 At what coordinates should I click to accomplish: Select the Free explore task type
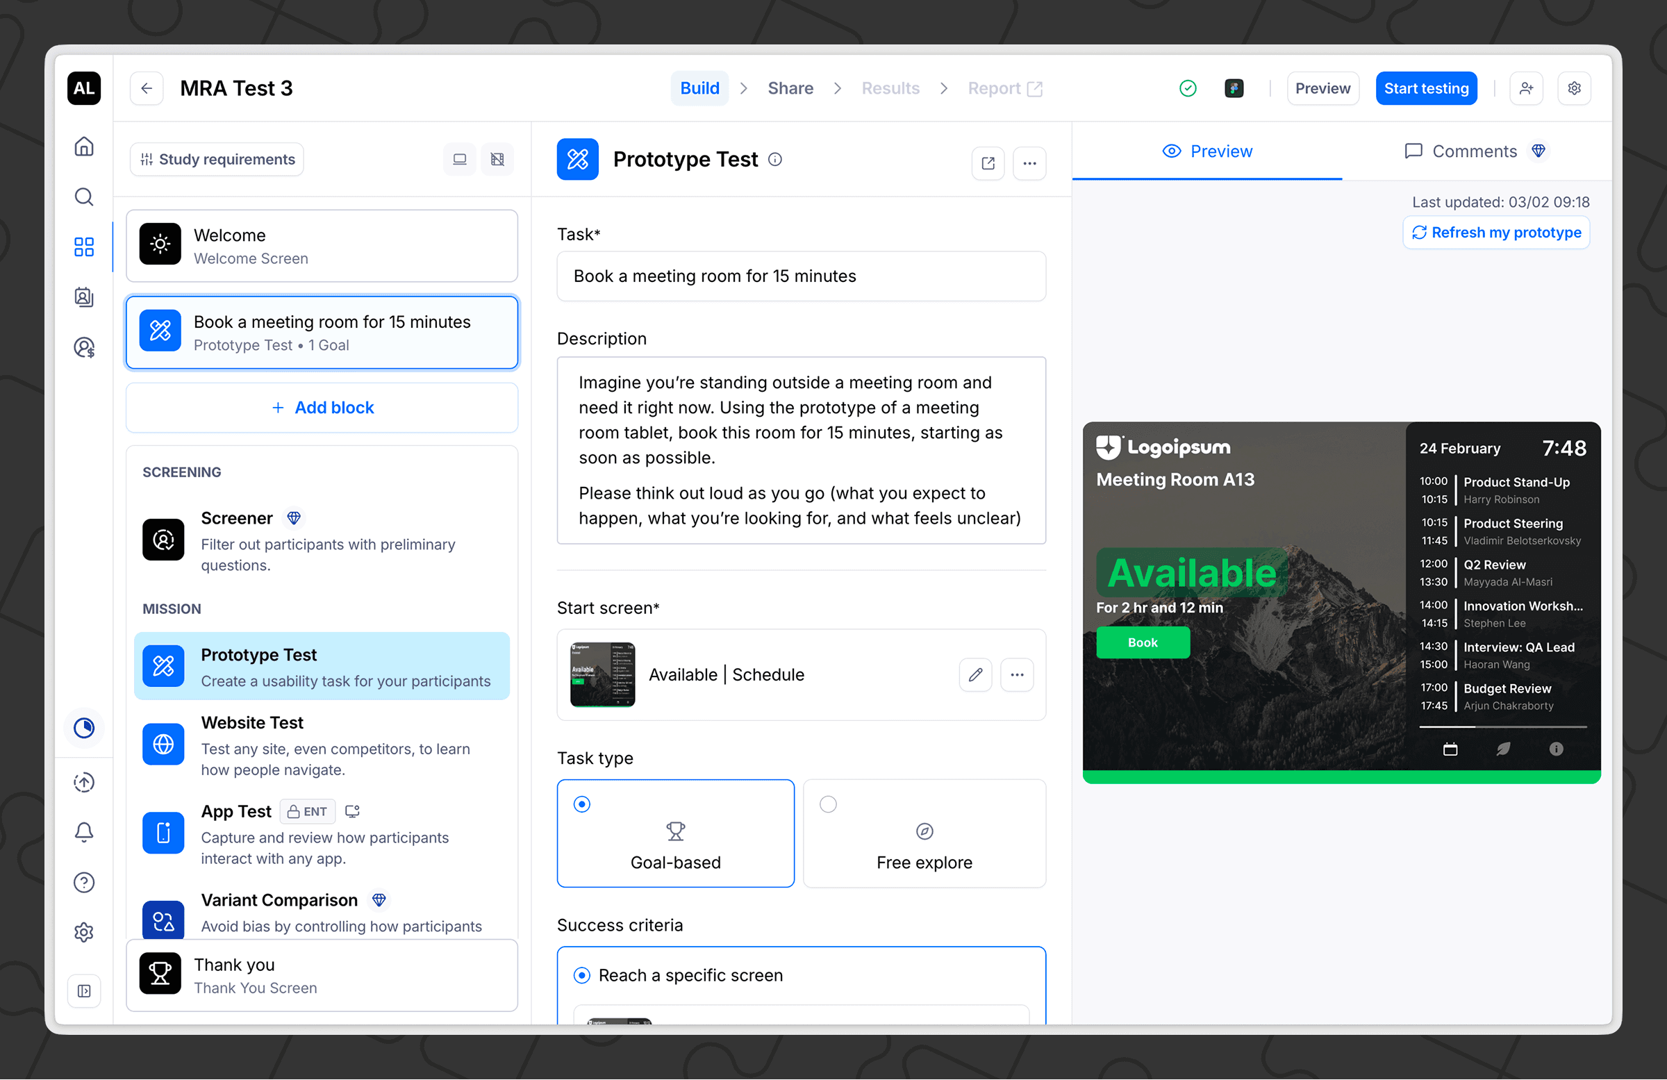point(924,833)
